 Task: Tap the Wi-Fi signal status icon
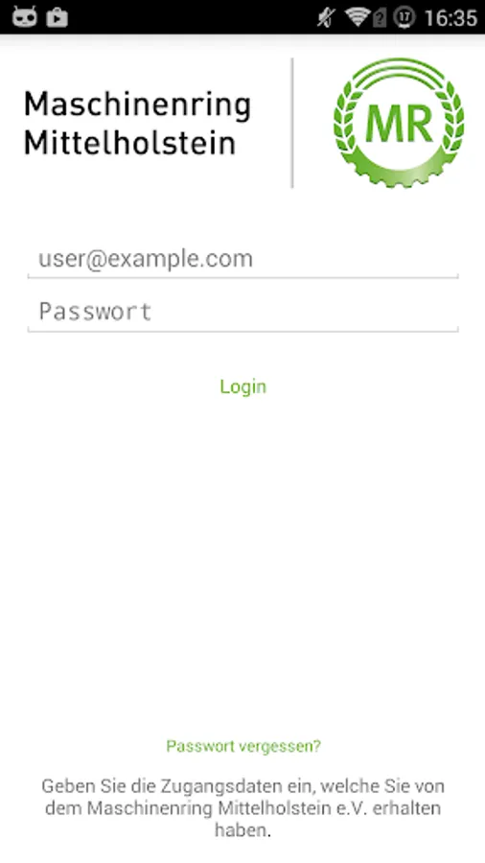tap(357, 17)
